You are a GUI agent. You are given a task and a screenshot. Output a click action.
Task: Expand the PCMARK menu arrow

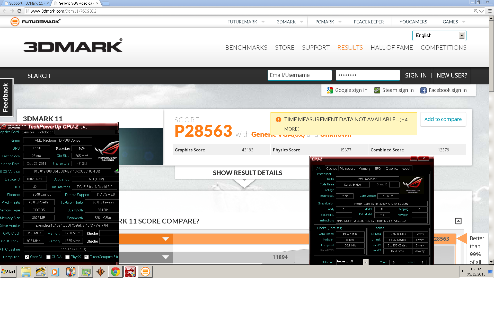[x=340, y=22]
